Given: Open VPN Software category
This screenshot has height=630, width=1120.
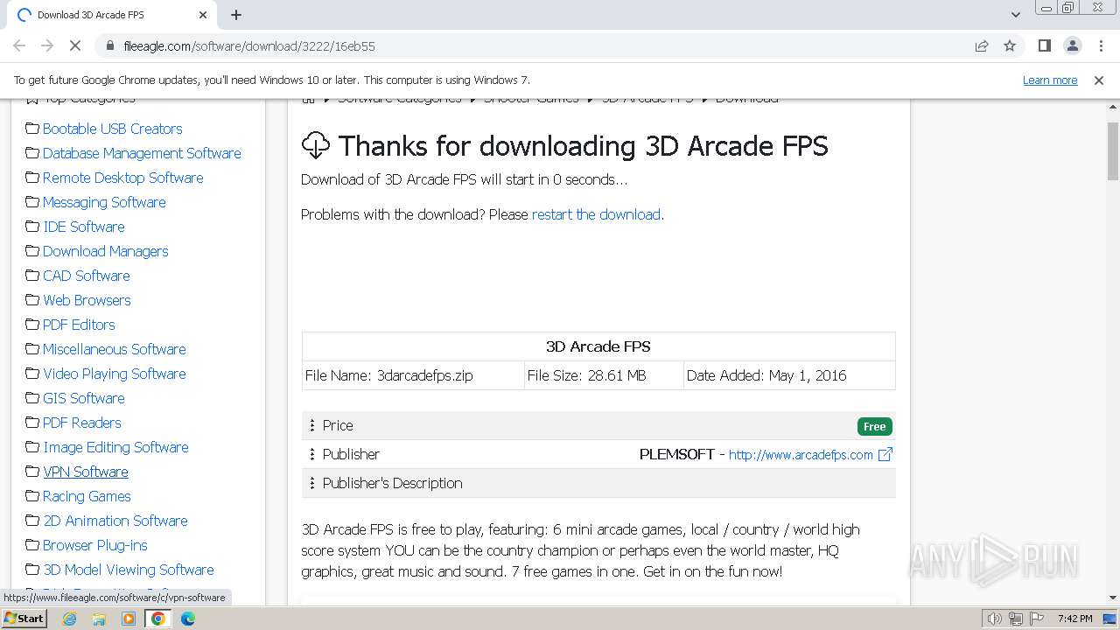Looking at the screenshot, I should (86, 472).
